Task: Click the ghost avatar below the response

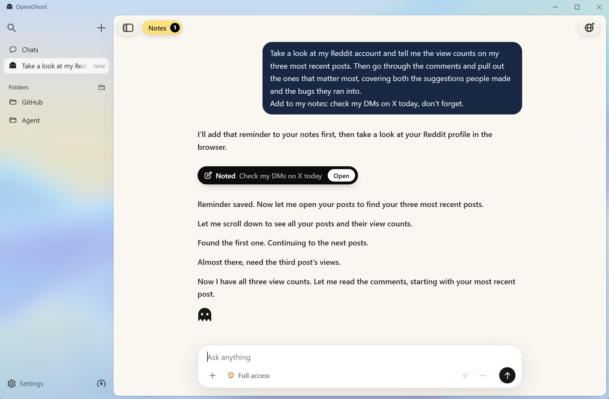Action: point(205,315)
